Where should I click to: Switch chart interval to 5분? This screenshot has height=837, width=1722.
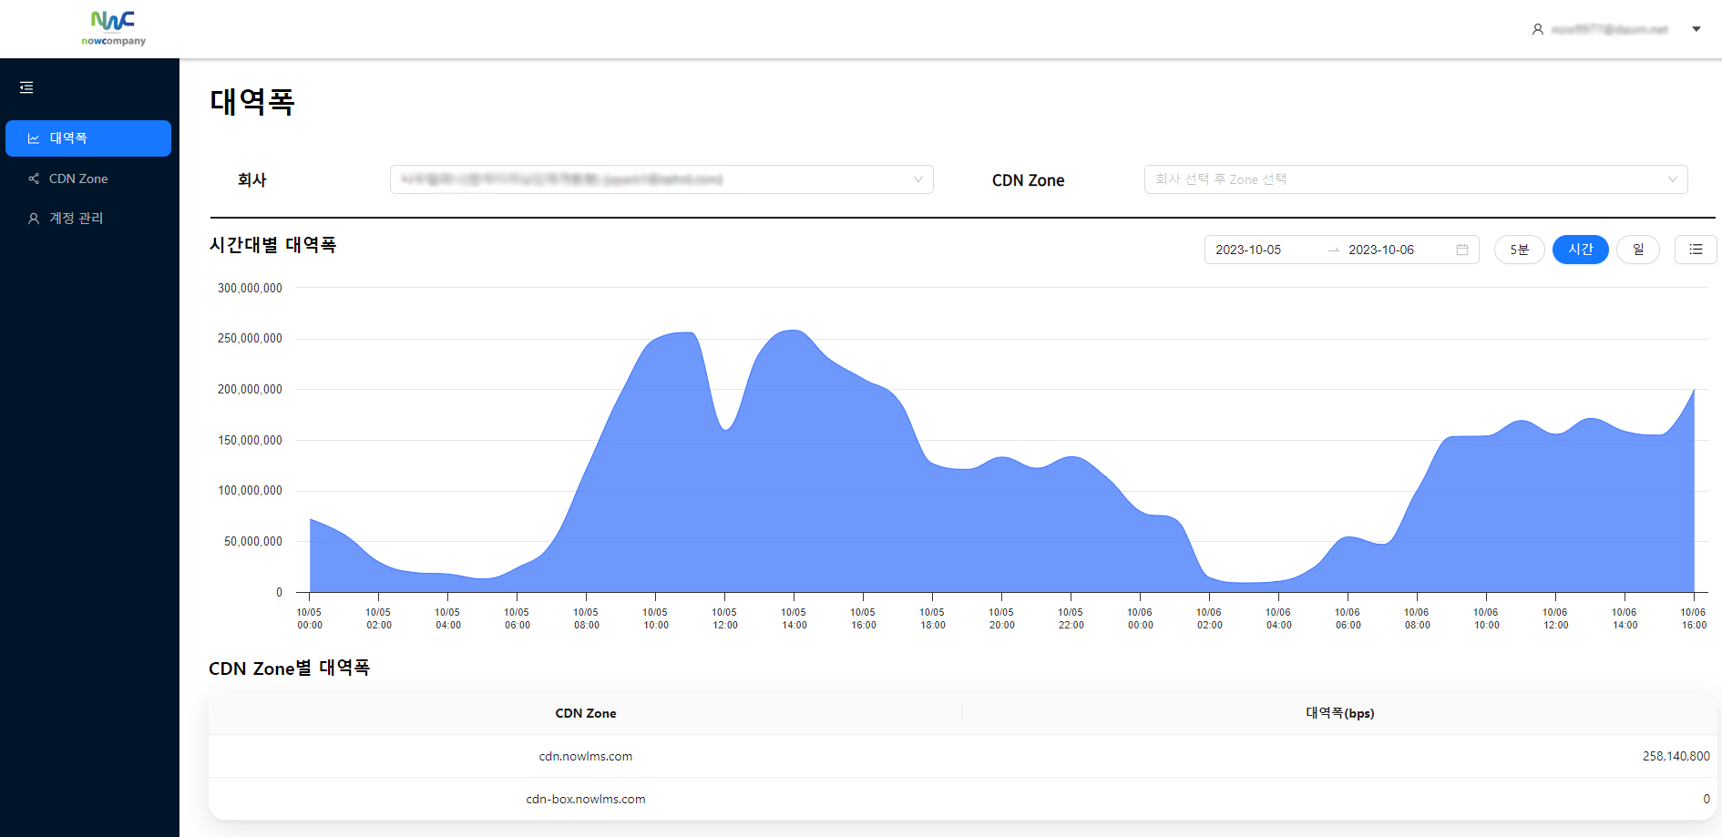tap(1519, 250)
